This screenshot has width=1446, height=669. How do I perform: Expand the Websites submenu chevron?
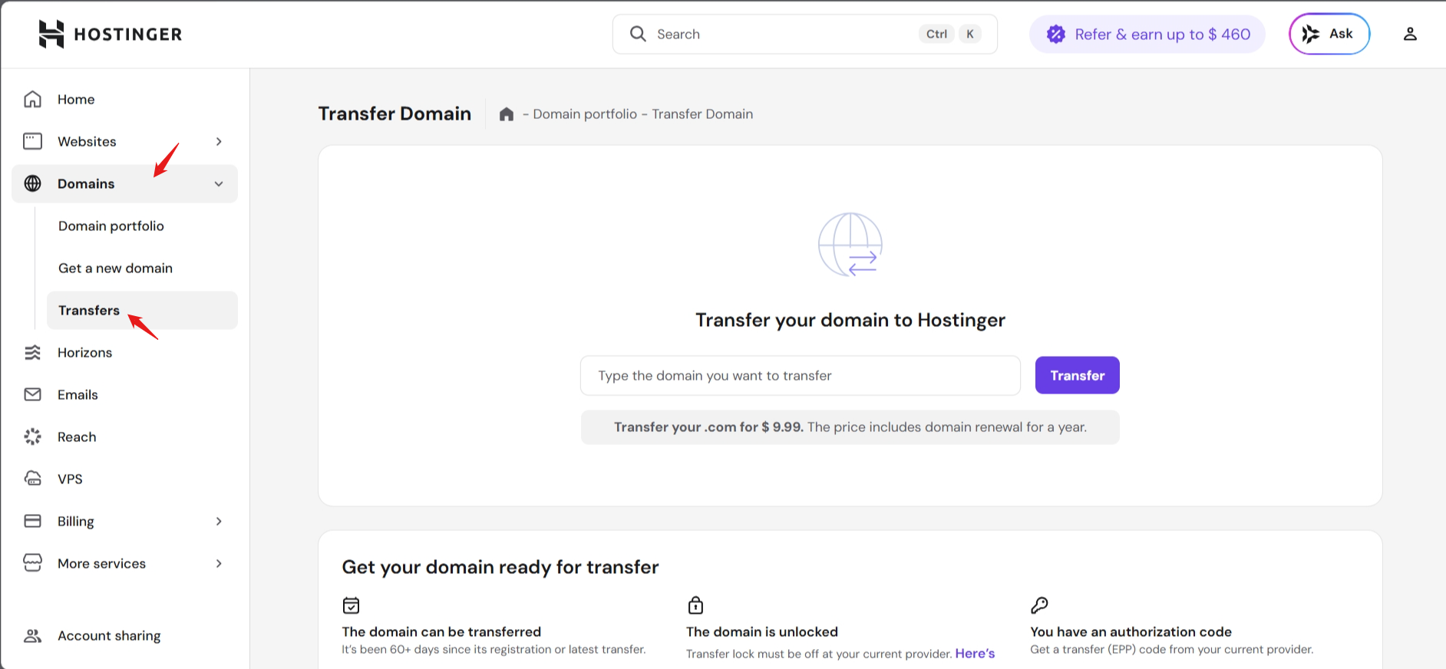click(x=219, y=141)
